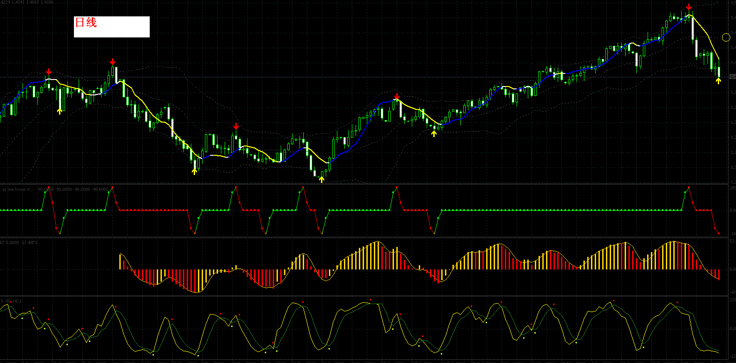Select the oscillator label showing -85.1421
Viewport: 736px width, 363px height.
pyautogui.click(x=11, y=301)
